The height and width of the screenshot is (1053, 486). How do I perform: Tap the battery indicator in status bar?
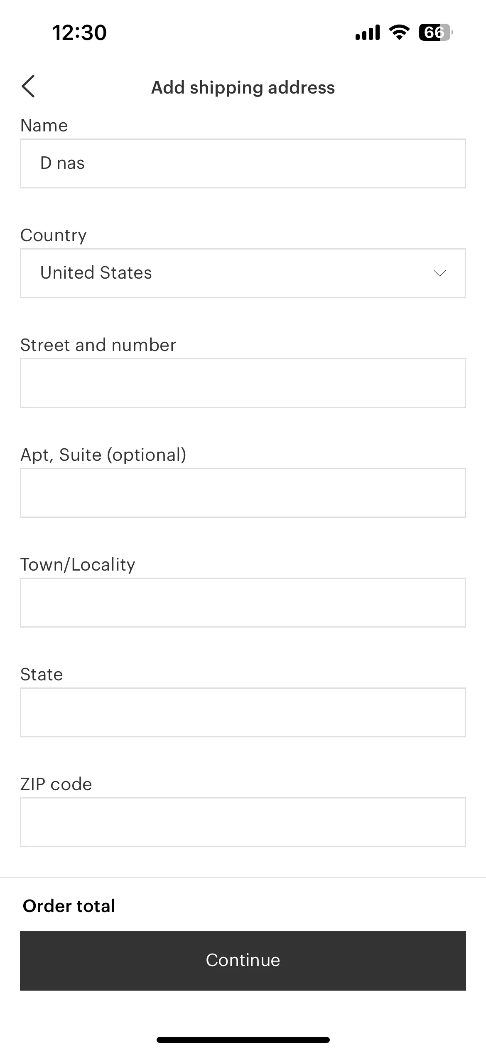(x=435, y=32)
